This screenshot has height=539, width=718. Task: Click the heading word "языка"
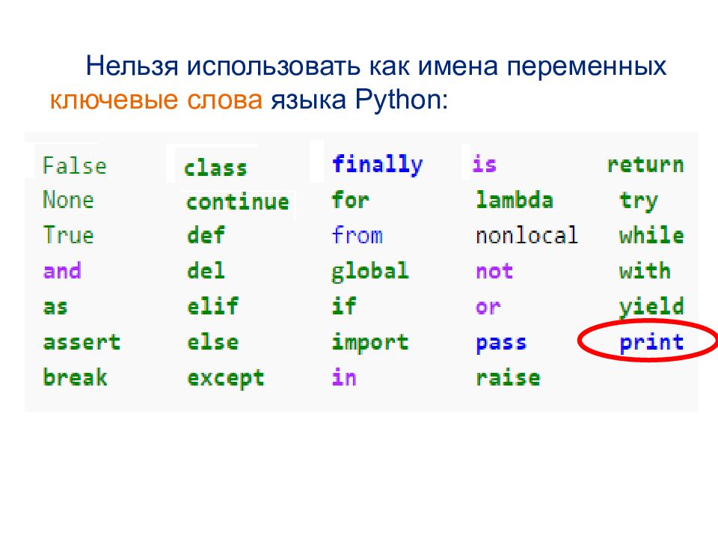click(309, 100)
